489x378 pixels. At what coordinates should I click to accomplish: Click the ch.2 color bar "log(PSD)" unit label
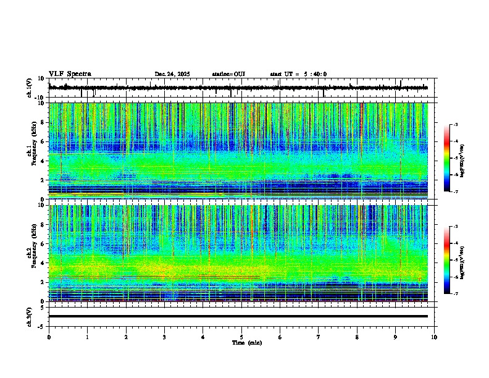[x=462, y=262]
